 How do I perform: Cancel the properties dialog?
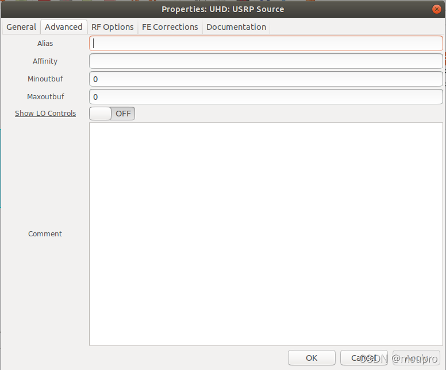(x=364, y=358)
